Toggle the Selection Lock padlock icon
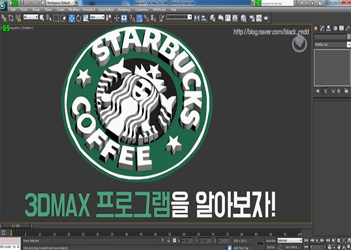 [168, 240]
